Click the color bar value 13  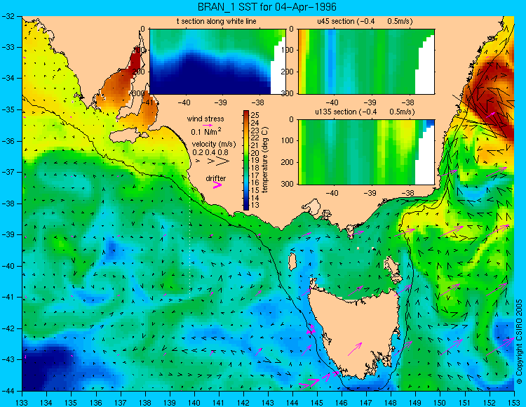[255, 205]
